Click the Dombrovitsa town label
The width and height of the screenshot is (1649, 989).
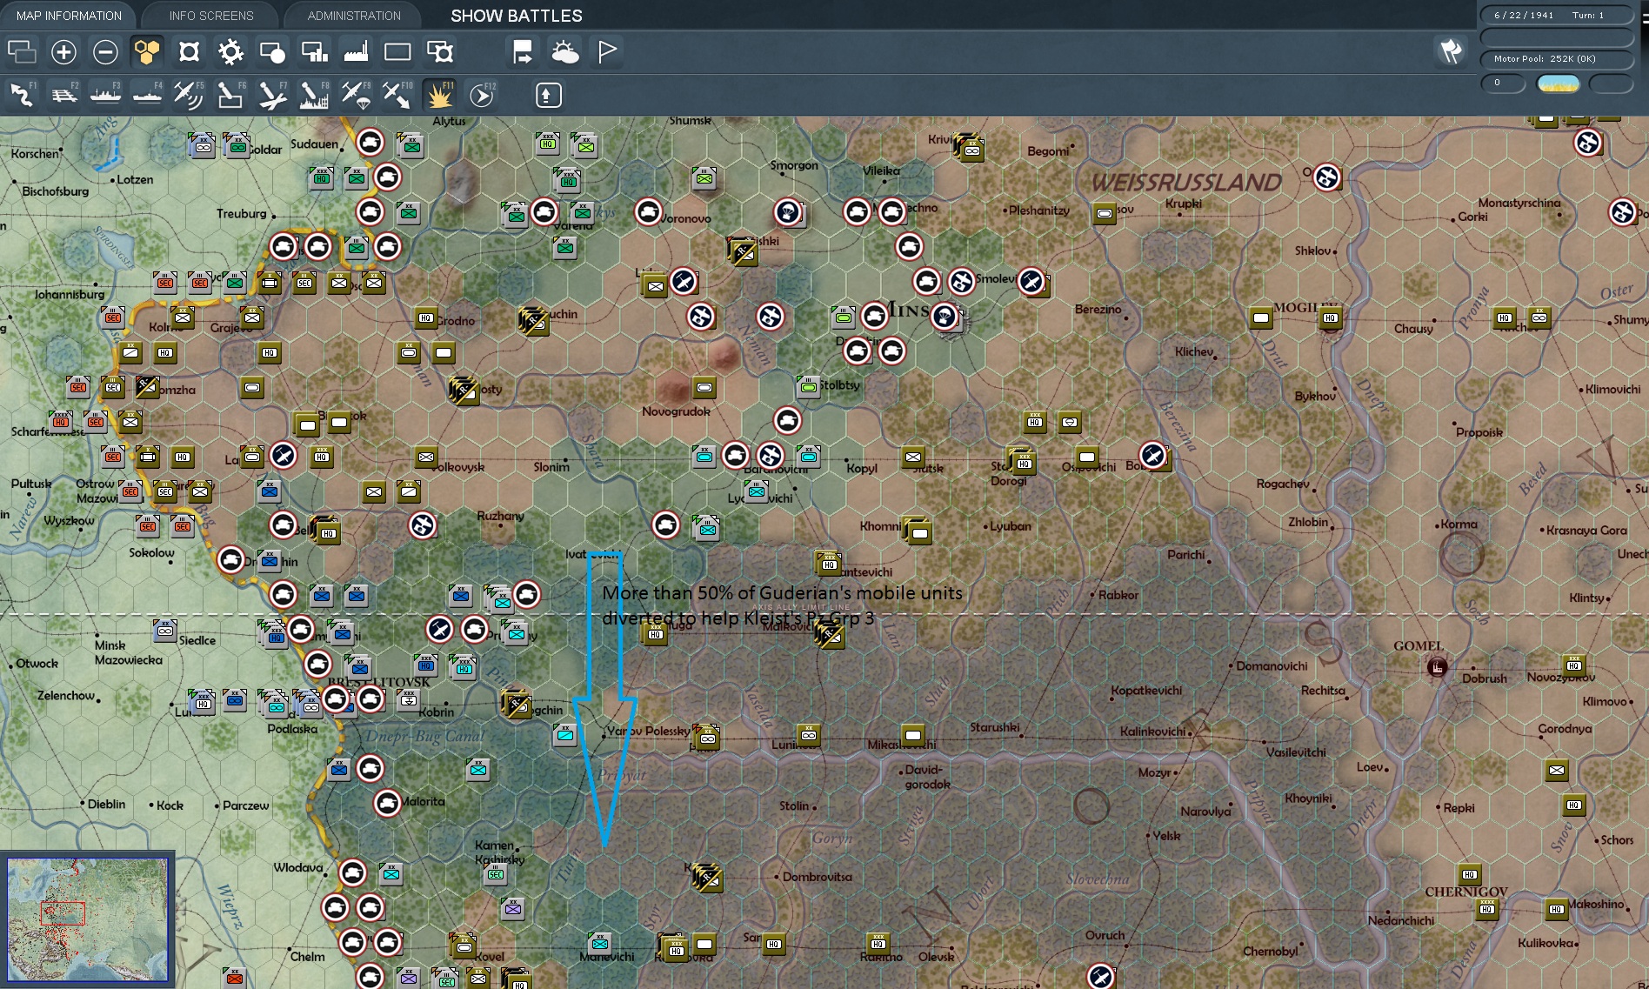(x=818, y=877)
